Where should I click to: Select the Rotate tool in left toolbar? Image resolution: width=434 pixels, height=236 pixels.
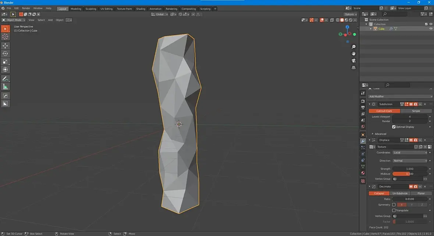pos(5,54)
